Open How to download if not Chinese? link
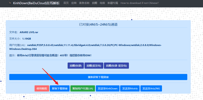The image size is (203, 100). pyautogui.click(x=139, y=3)
